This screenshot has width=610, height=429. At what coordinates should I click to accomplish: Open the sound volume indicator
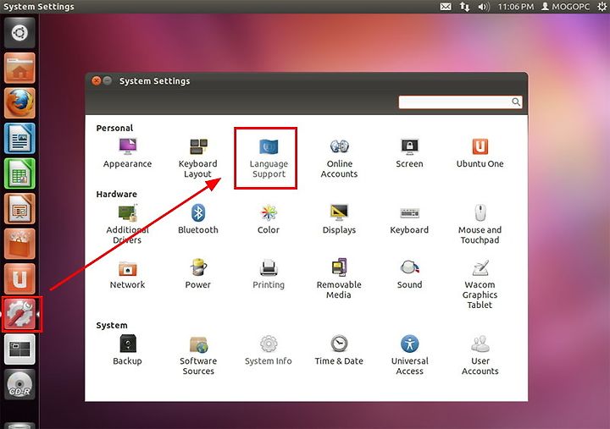[484, 7]
